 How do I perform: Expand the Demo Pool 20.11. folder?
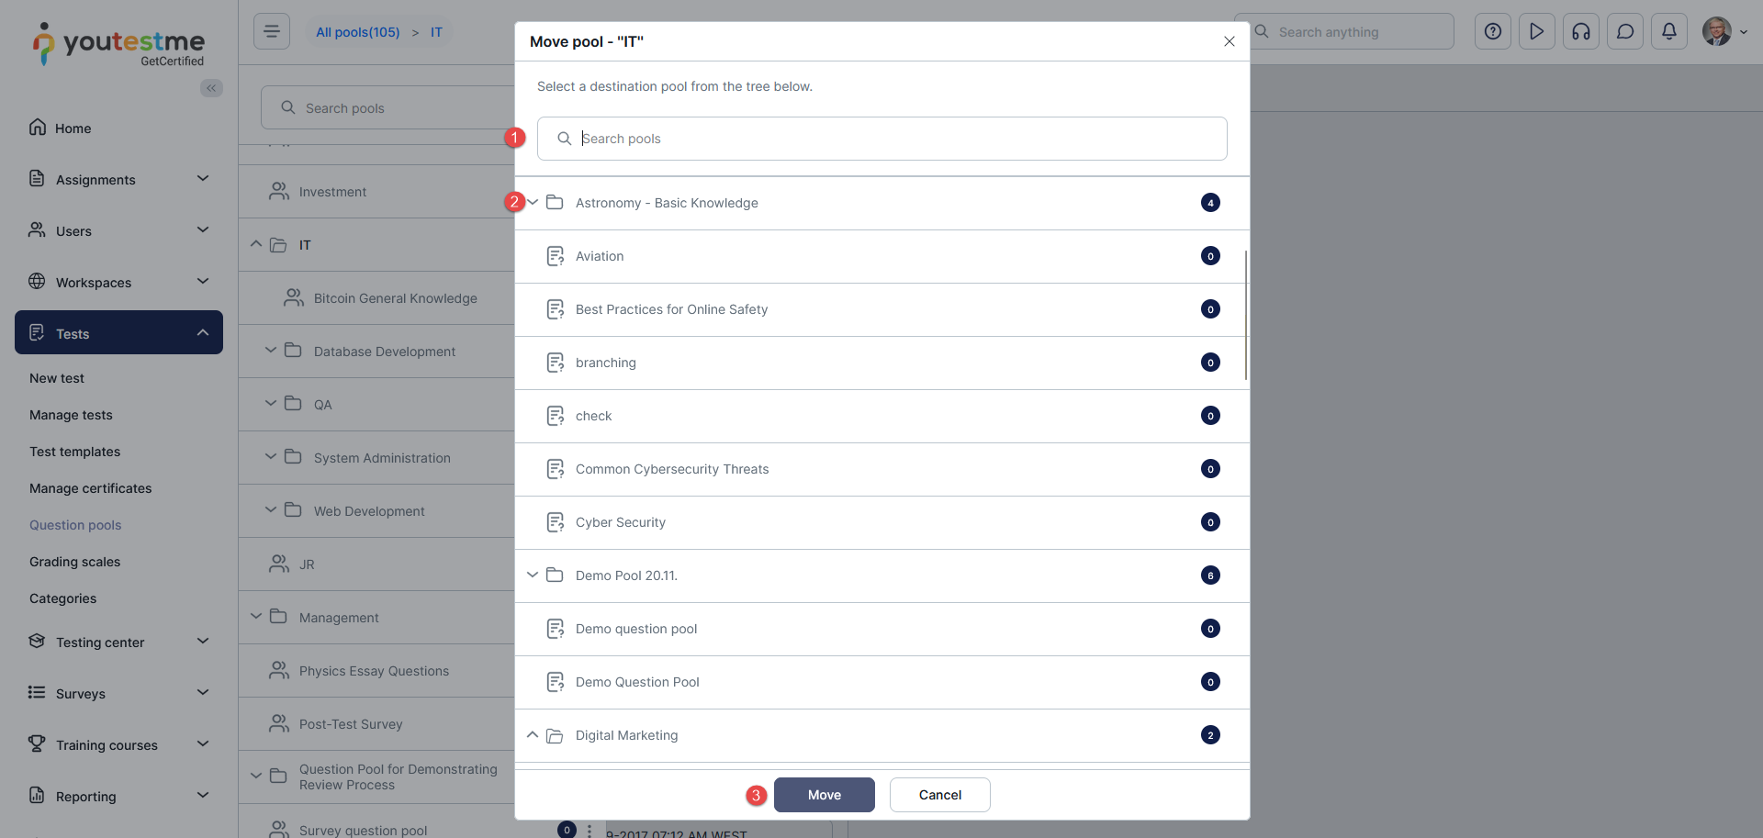tap(533, 575)
